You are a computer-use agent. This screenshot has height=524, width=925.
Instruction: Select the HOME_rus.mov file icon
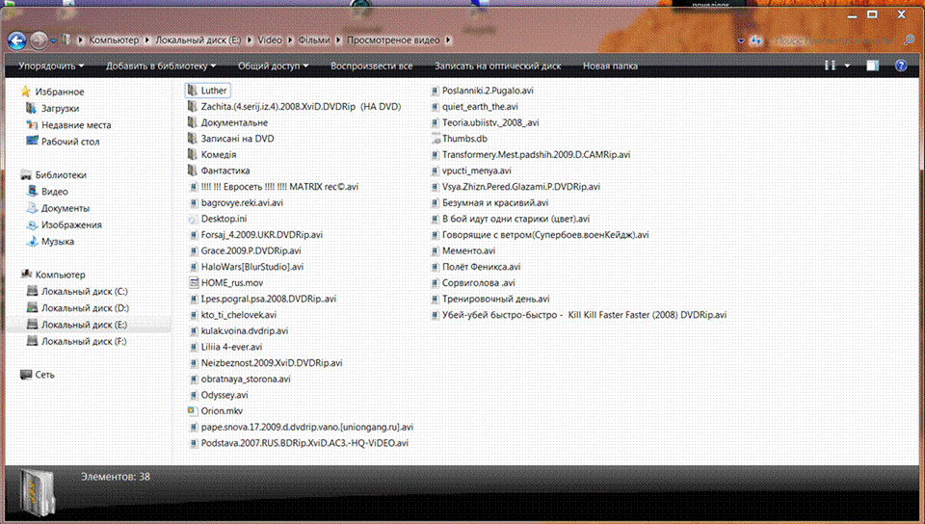point(193,282)
